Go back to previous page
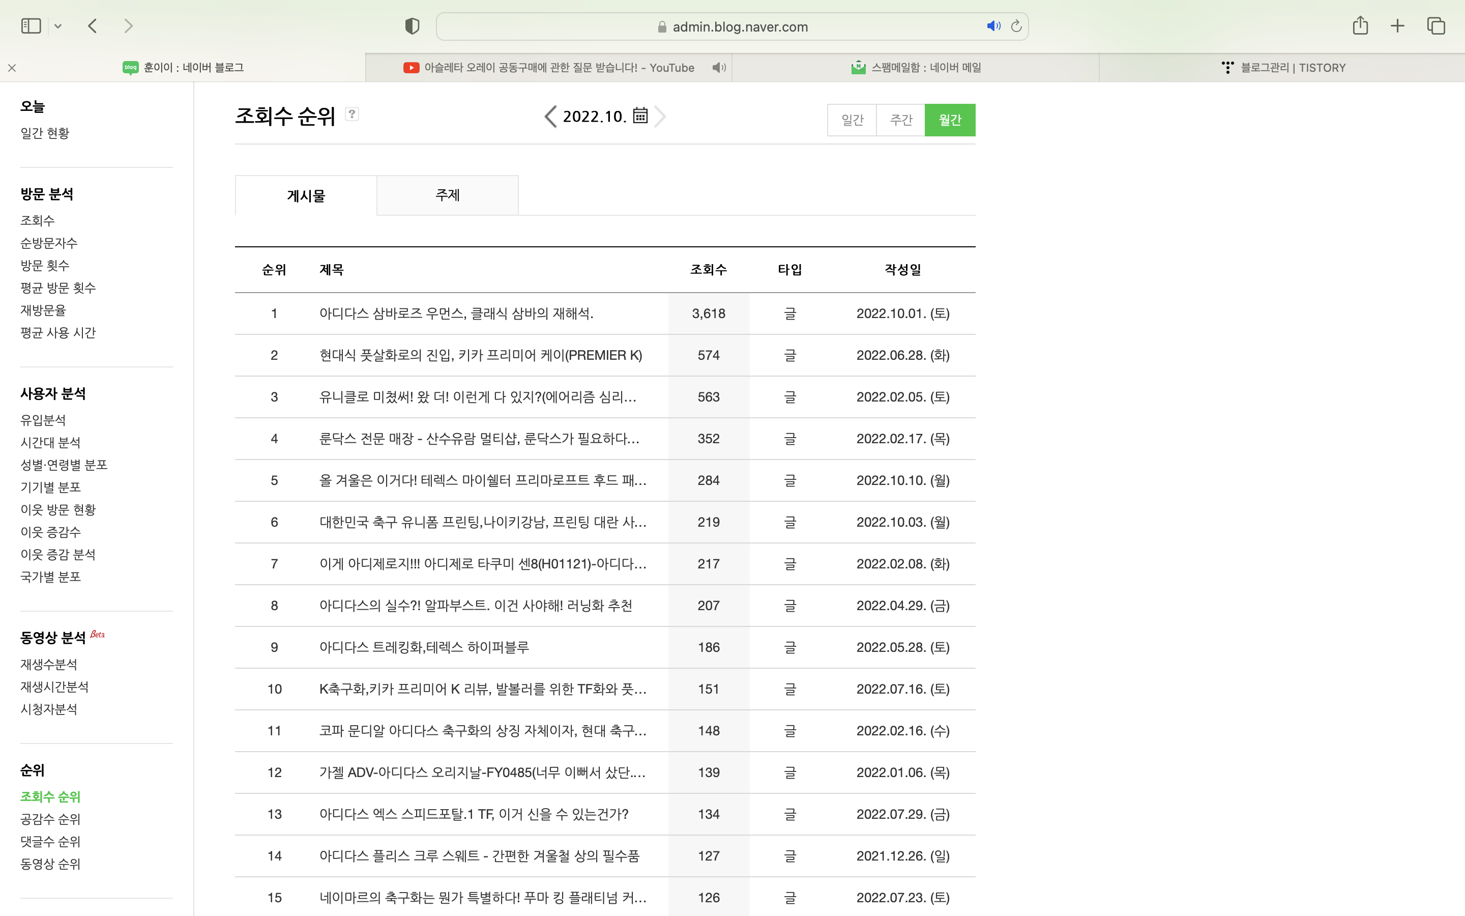The width and height of the screenshot is (1465, 916). tap(93, 26)
